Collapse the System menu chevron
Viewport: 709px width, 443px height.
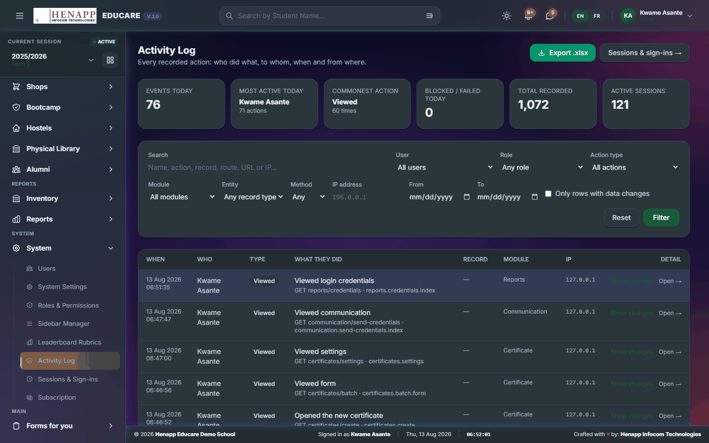[111, 248]
